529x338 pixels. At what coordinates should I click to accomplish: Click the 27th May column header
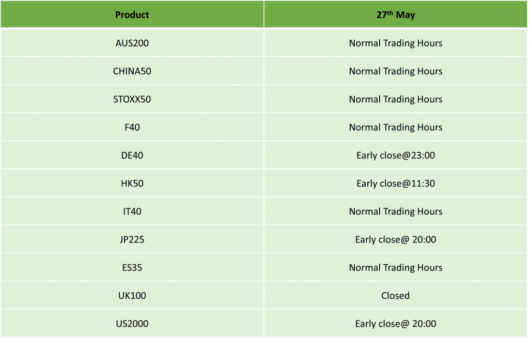coord(395,14)
